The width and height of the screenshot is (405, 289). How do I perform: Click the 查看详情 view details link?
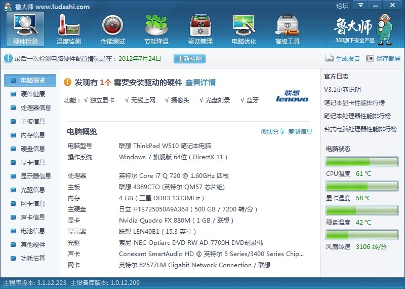(x=200, y=82)
